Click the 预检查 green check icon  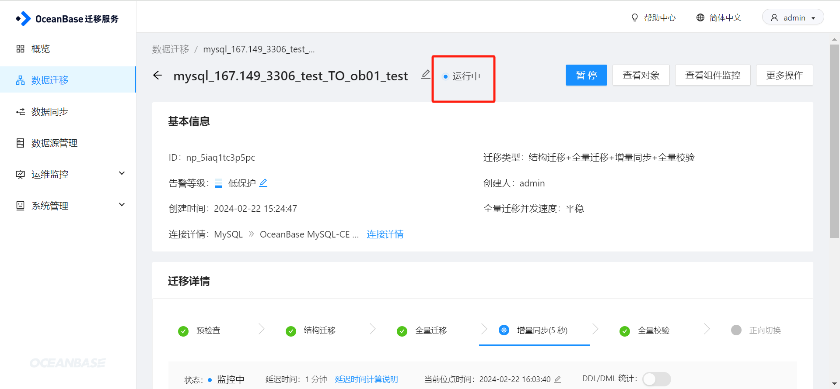tap(183, 331)
